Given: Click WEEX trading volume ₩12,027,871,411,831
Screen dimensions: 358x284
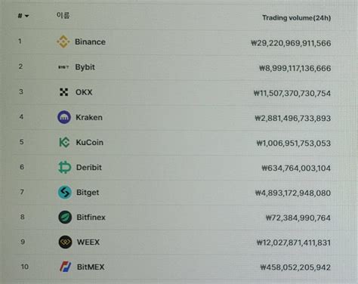Looking at the screenshot, I should 294,242.
